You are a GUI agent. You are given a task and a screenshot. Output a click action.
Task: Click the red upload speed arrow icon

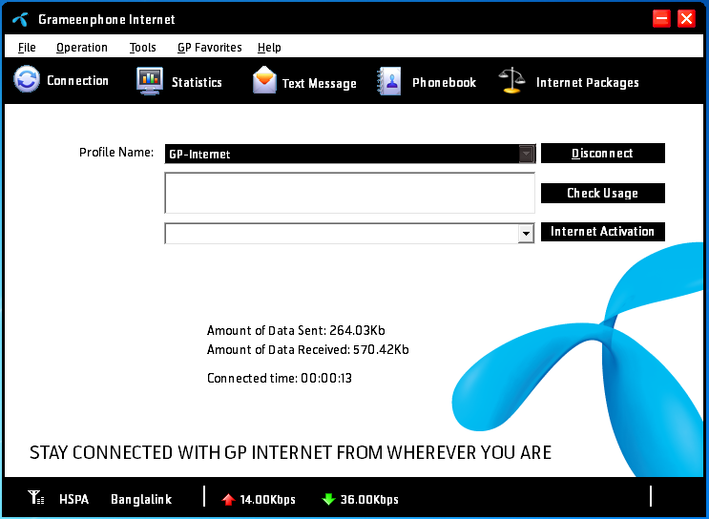228,499
